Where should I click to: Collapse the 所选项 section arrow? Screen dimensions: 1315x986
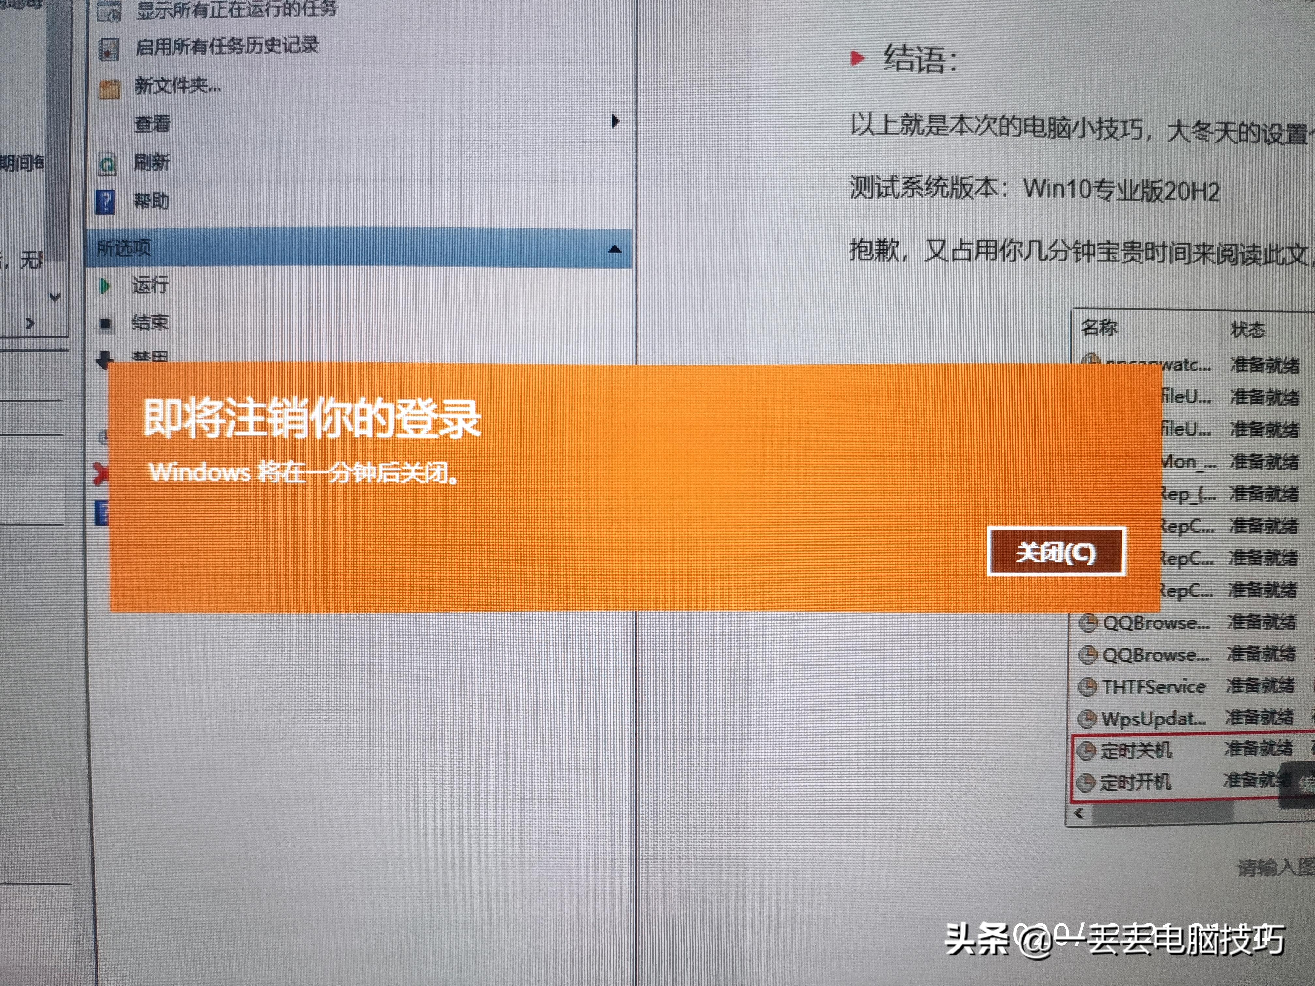615,249
